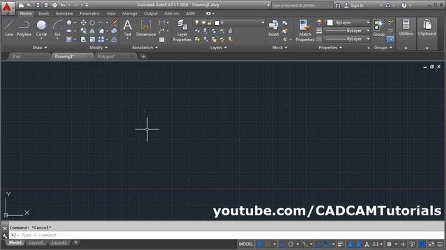Open the Parametric ribbon tab

tap(90, 13)
